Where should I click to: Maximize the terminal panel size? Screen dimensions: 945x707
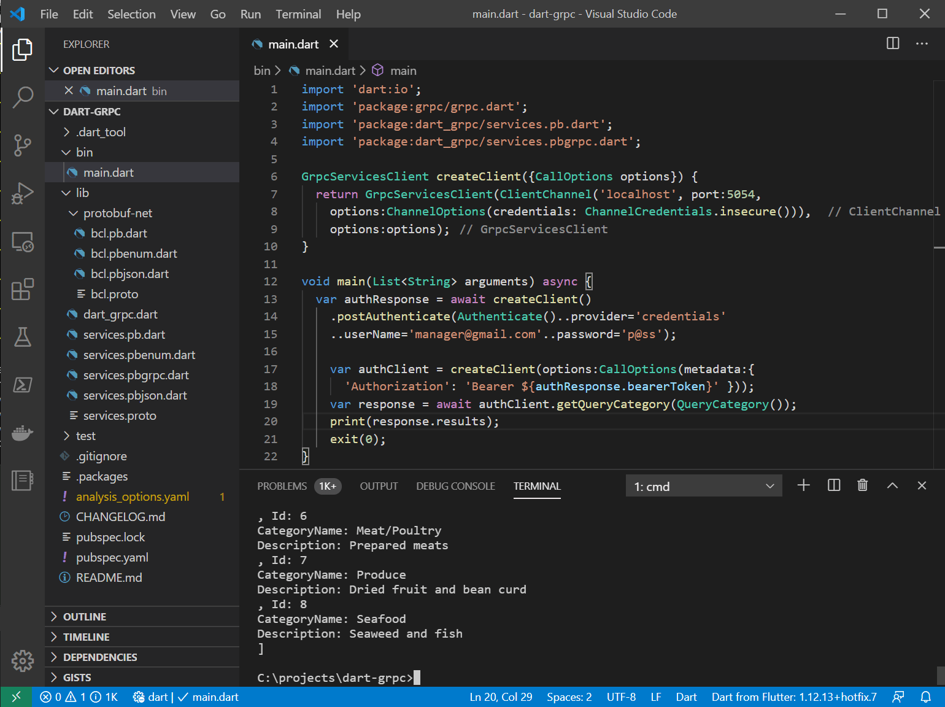[x=892, y=485]
